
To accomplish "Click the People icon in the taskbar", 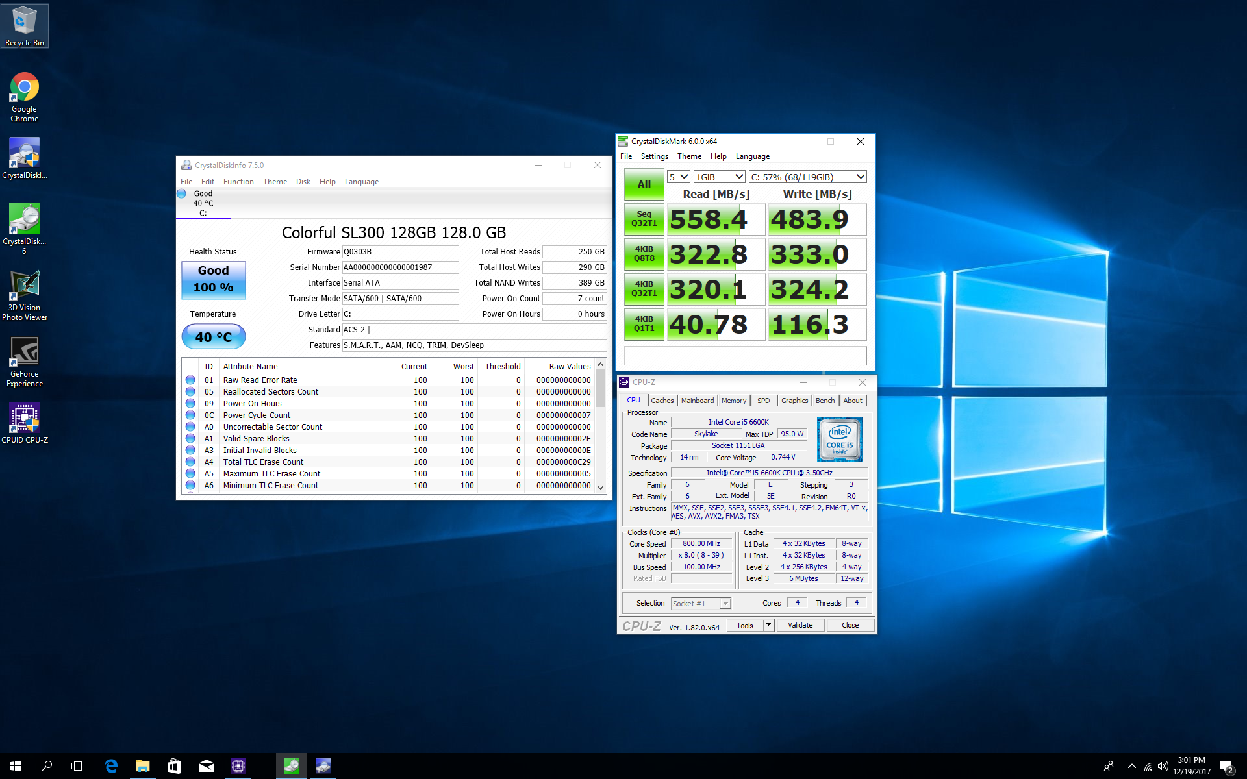I will [1109, 766].
